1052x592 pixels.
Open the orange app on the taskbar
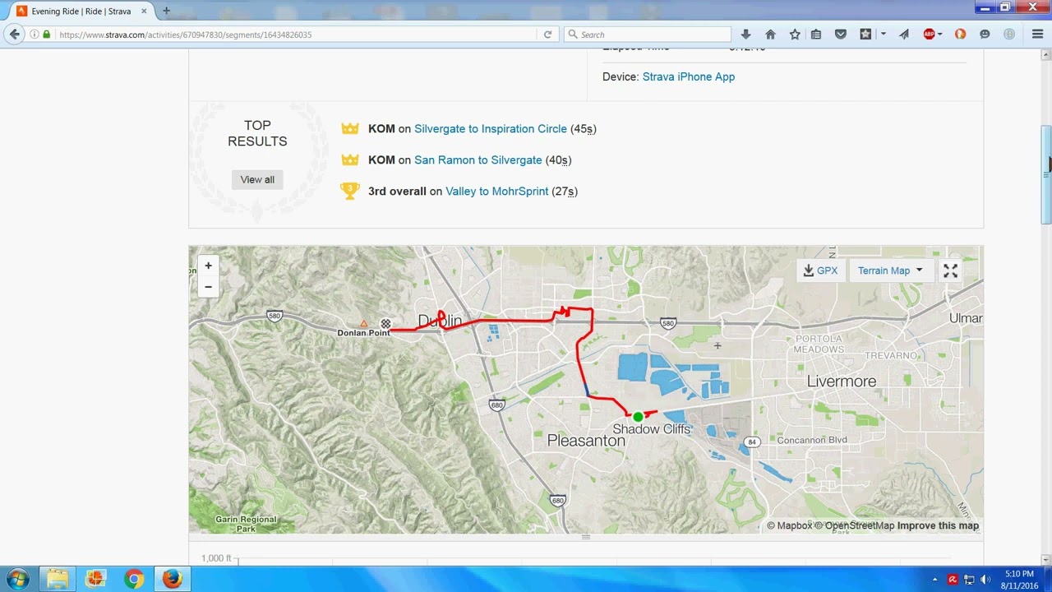point(95,579)
